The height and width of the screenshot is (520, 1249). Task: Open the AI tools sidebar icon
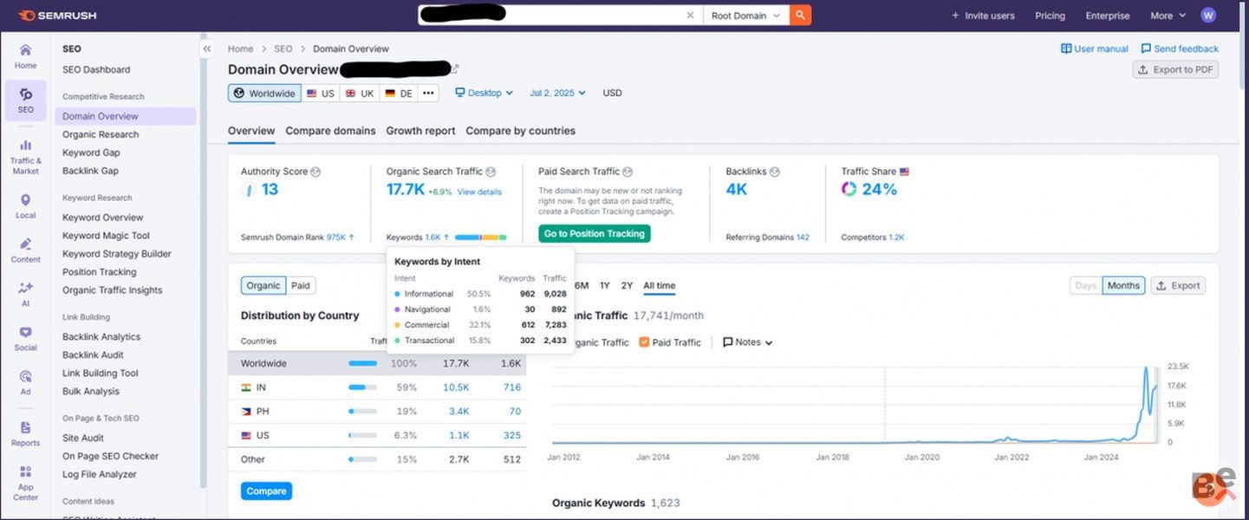(25, 293)
